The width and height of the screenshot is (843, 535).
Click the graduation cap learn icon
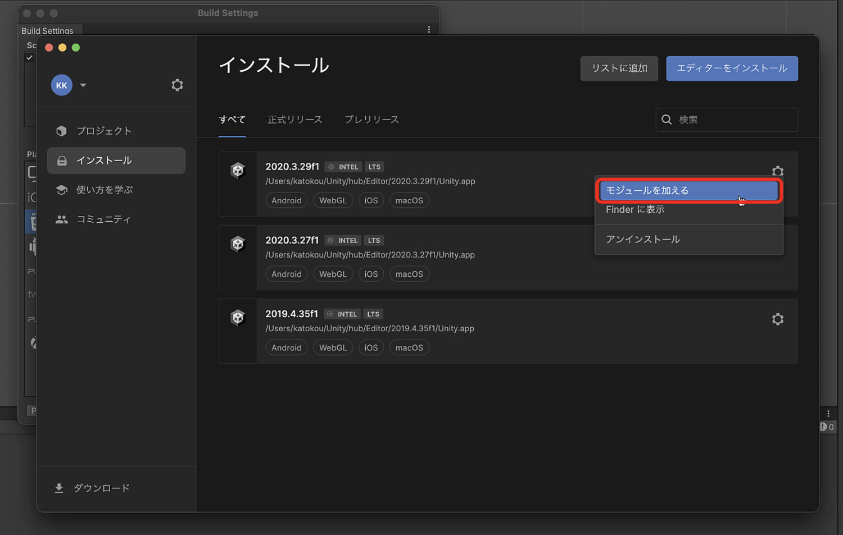pyautogui.click(x=62, y=190)
